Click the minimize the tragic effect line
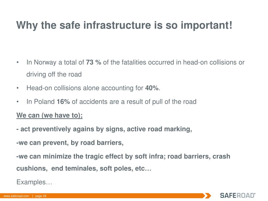The height and width of the screenshot is (201, 268). (123, 157)
